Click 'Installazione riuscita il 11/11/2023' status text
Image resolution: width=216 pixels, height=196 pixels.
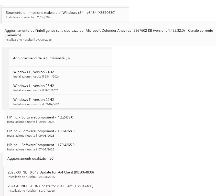pos(36,90)
